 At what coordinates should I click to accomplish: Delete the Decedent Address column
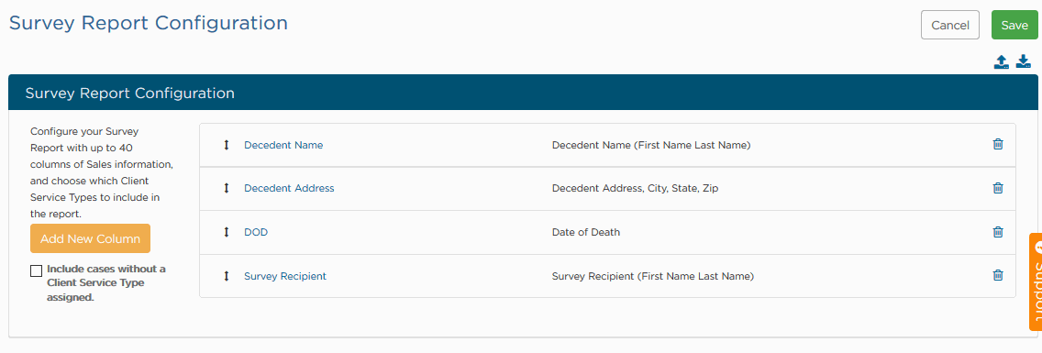coord(997,188)
